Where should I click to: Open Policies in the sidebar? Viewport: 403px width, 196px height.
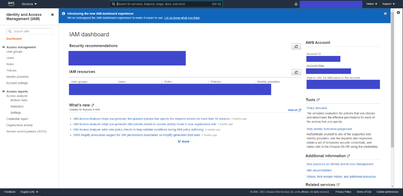tap(11, 70)
